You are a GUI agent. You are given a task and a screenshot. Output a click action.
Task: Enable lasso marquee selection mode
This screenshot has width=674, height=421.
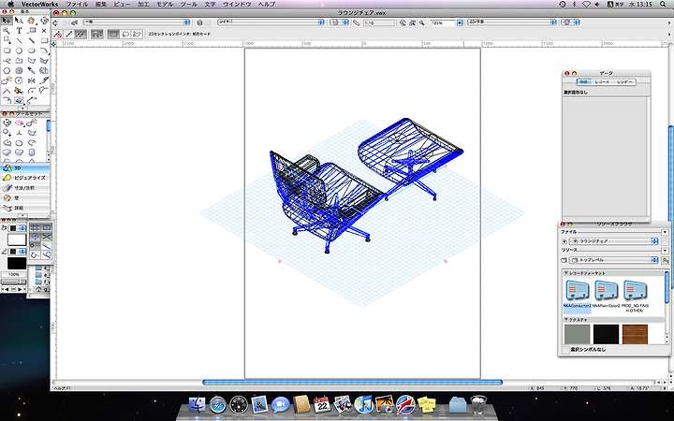click(125, 35)
